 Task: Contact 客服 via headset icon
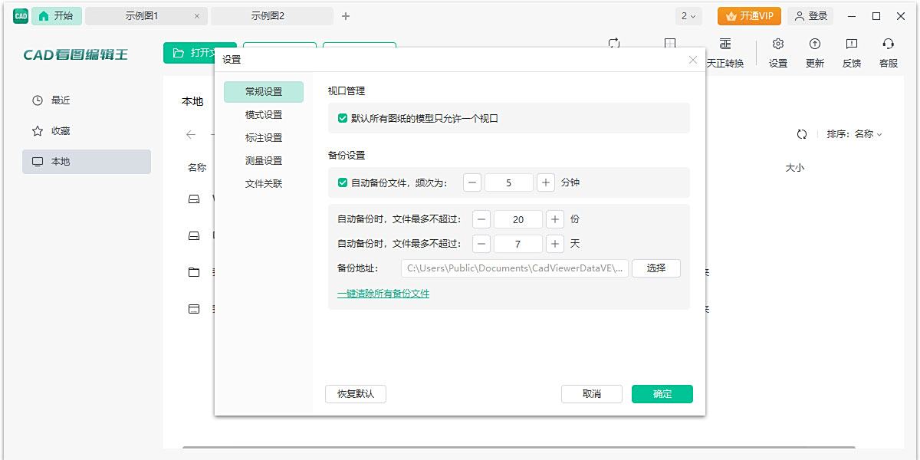(889, 44)
